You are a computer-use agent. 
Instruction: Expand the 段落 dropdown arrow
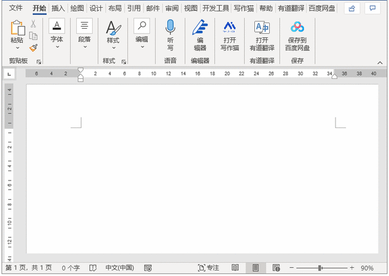tap(85, 47)
